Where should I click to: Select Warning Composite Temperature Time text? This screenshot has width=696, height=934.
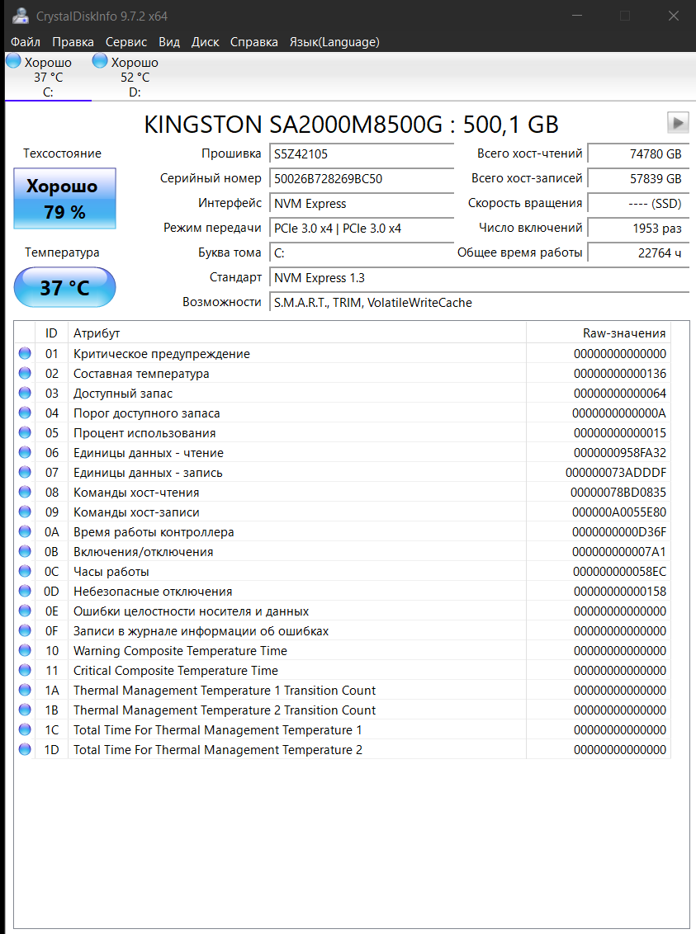(x=180, y=650)
